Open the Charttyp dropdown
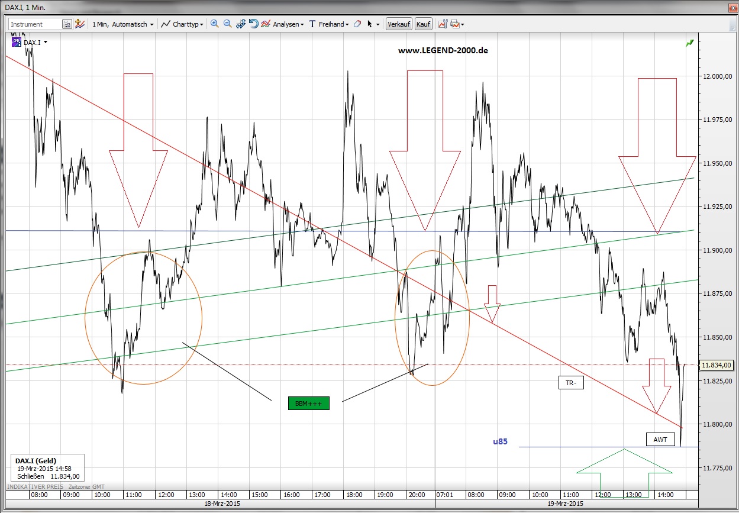The width and height of the screenshot is (739, 513). click(184, 24)
